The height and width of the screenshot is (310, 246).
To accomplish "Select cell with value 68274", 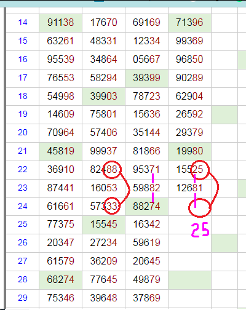I will pyautogui.click(x=60, y=280).
